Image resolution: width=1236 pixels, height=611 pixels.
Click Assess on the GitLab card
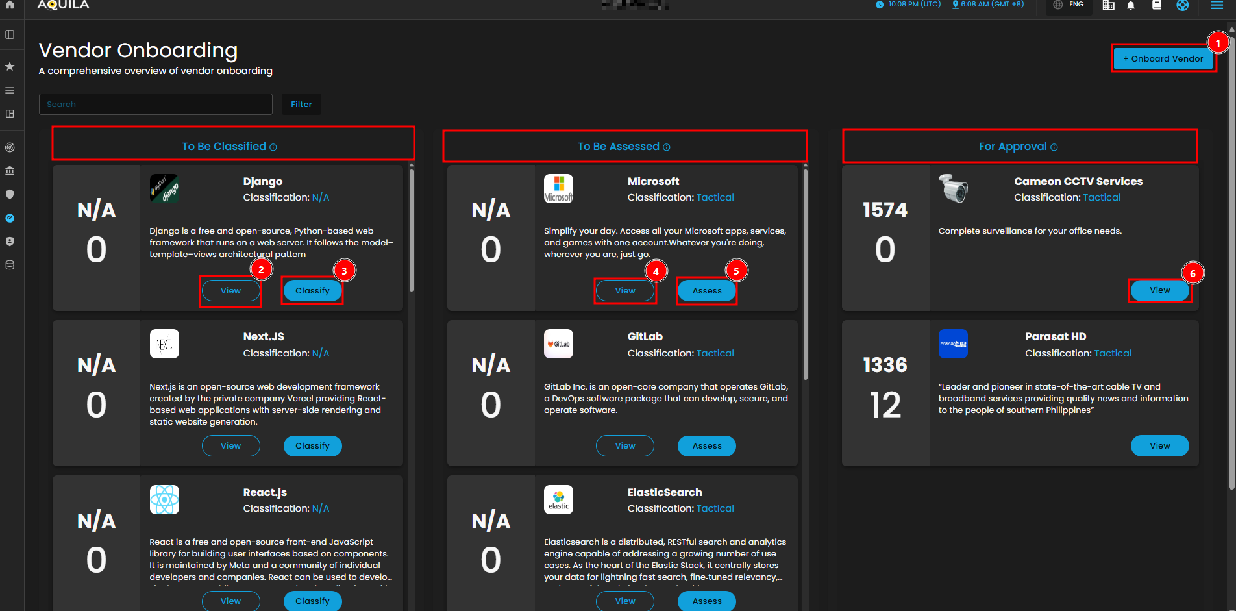point(706,446)
